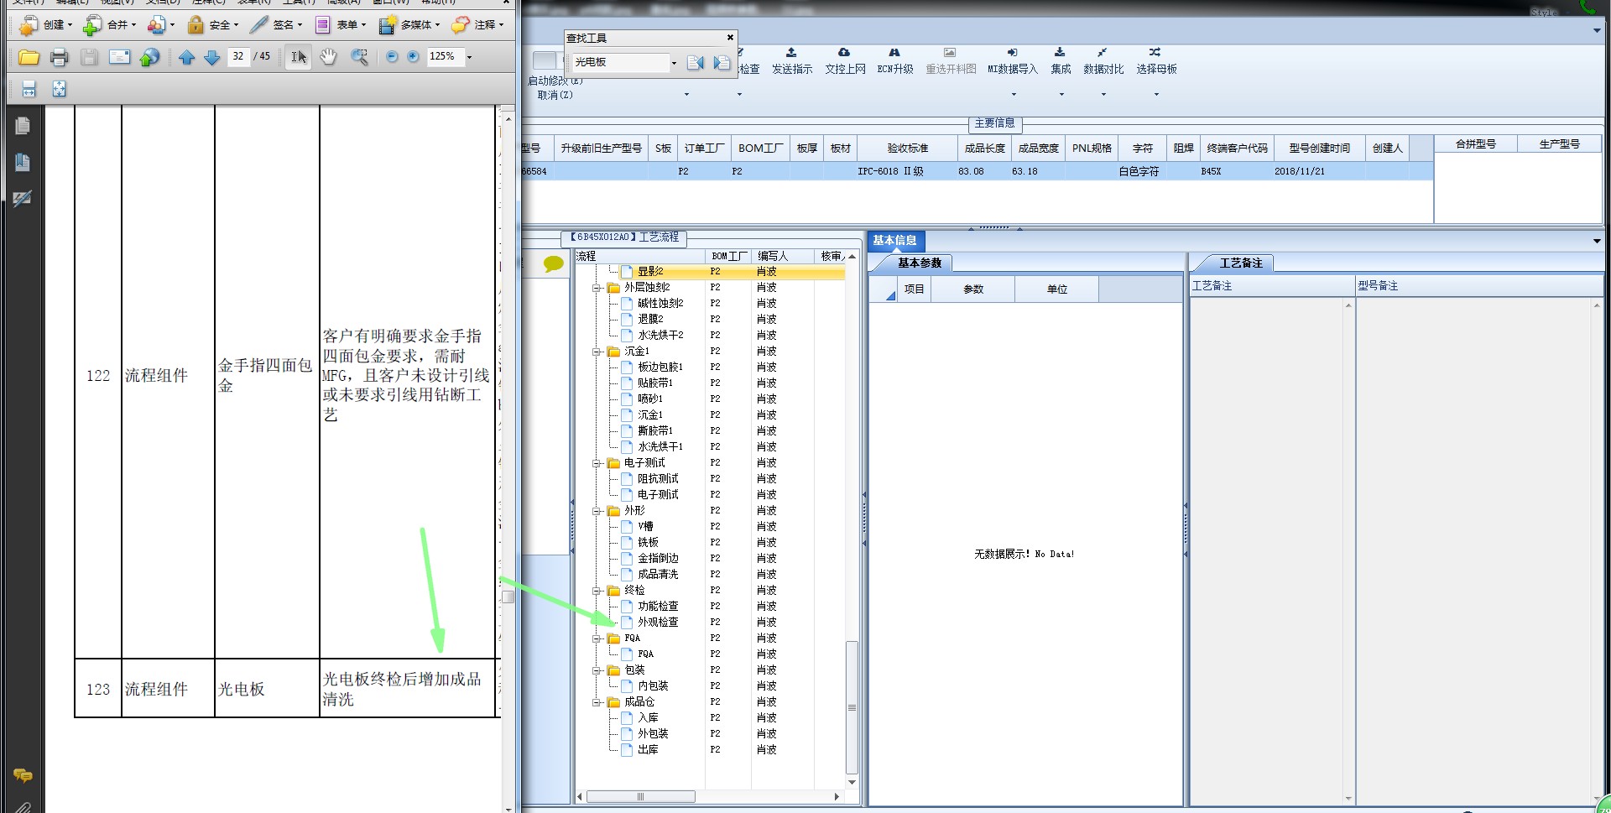This screenshot has height=813, width=1611.
Task: Click the yellow chat bubble icon
Action: 554,264
